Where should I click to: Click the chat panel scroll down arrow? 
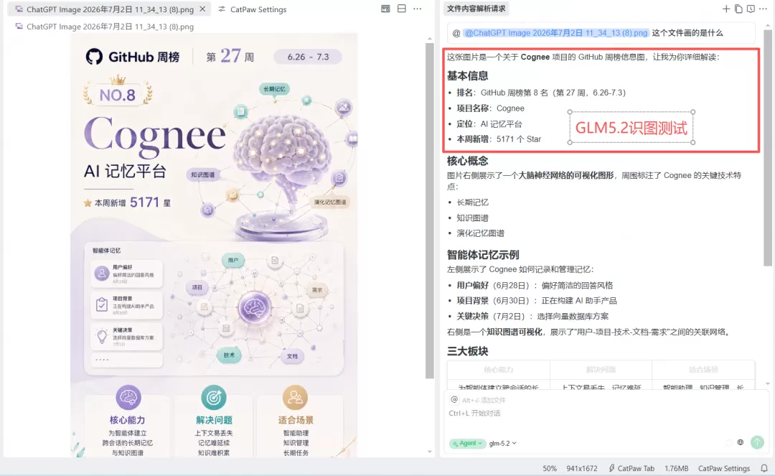click(768, 383)
